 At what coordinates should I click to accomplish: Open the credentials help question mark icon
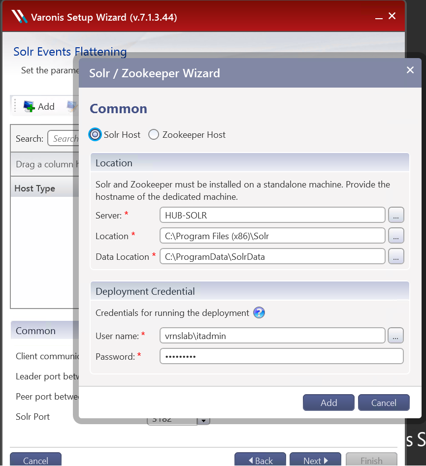tap(259, 312)
